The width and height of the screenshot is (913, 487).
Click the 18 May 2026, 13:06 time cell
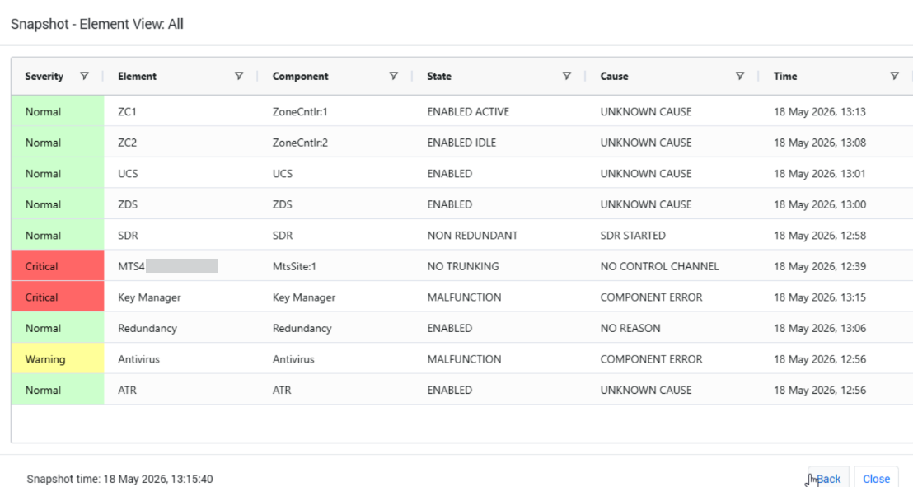[x=836, y=328]
